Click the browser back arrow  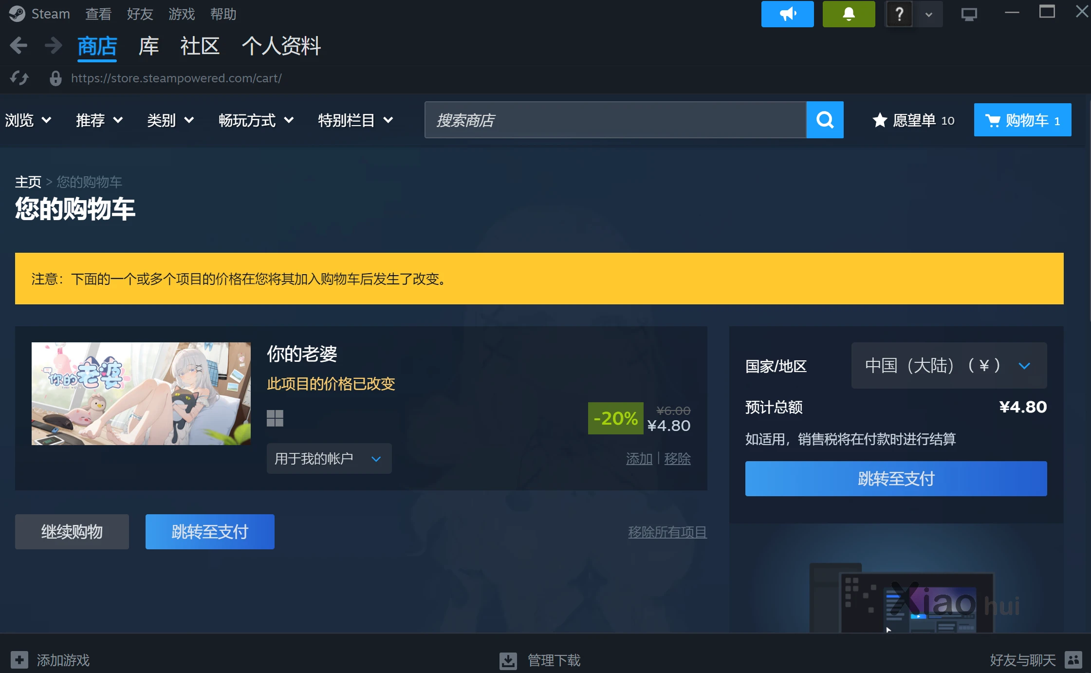tap(18, 46)
